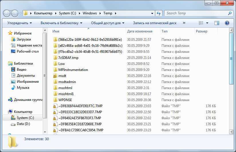Open the Help question mark icon
This screenshot has height=152, width=236.
pyautogui.click(x=227, y=23)
